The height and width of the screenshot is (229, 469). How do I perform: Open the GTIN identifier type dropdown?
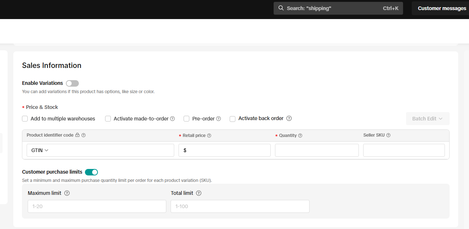tap(40, 150)
